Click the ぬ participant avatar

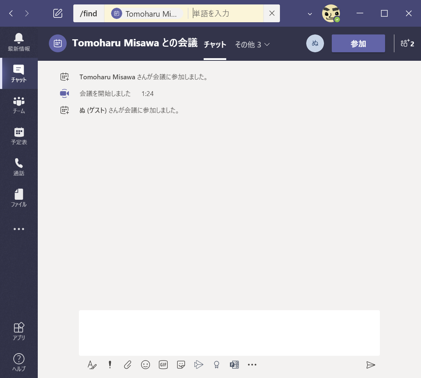[315, 43]
